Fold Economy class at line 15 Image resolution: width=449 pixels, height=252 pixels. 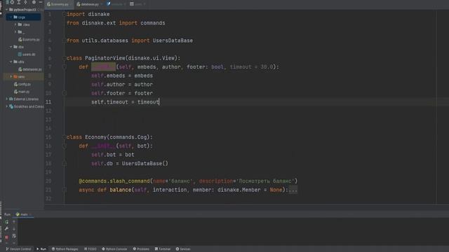coord(65,137)
